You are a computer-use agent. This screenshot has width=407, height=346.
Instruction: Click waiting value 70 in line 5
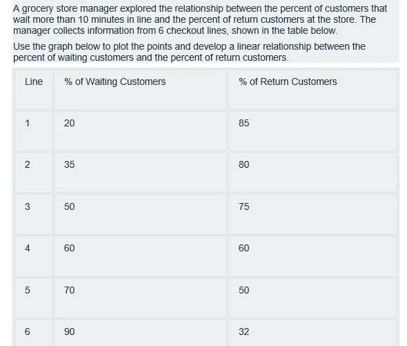tap(69, 290)
